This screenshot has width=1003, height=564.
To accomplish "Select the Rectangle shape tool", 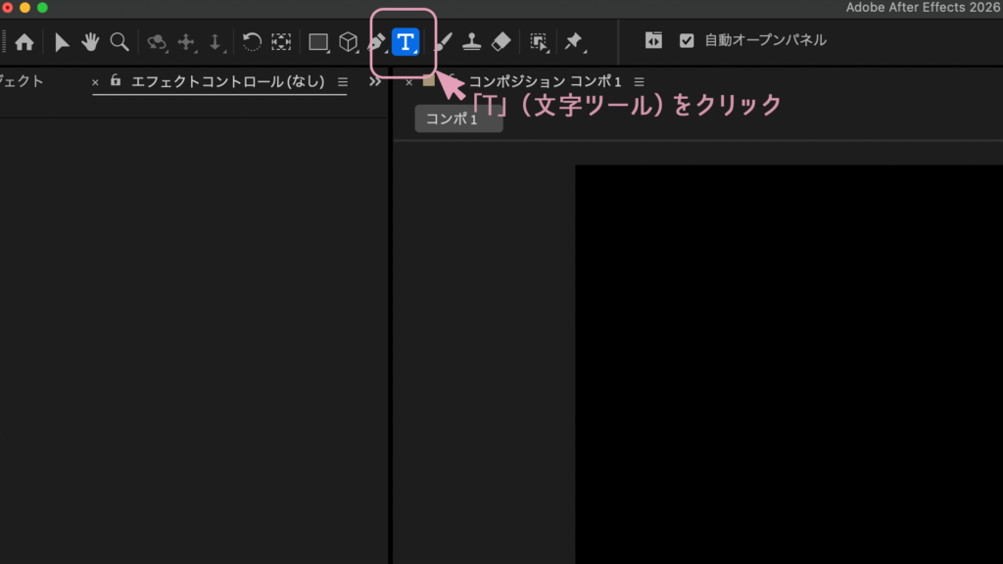I will tap(318, 42).
